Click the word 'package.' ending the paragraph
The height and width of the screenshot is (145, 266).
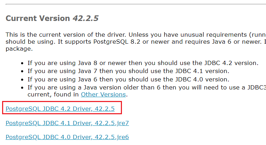19,49
